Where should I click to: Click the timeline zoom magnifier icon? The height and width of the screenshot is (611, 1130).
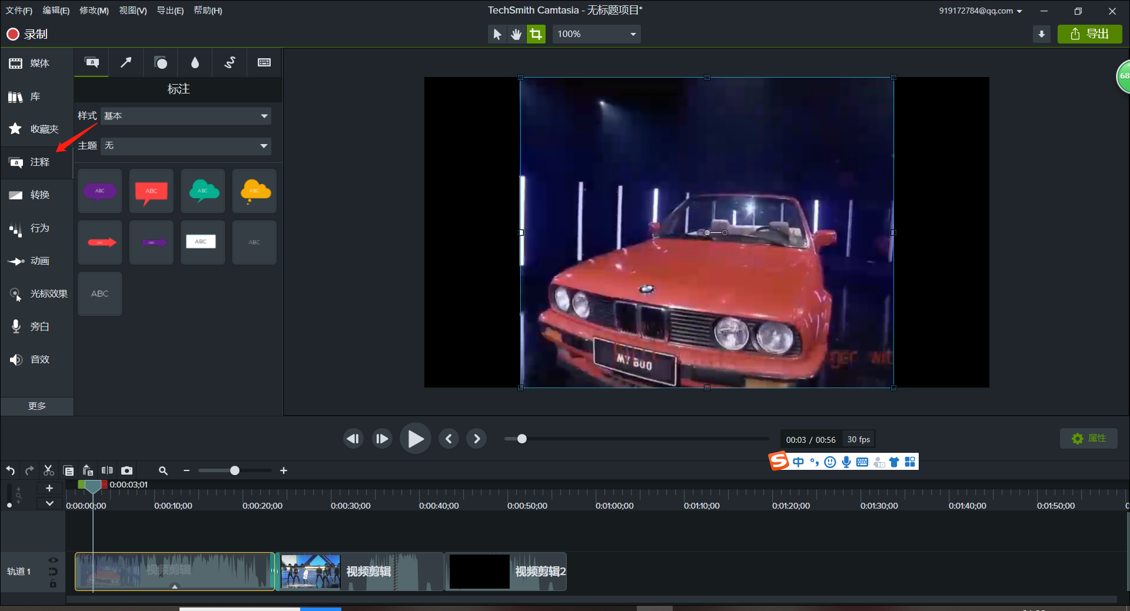click(163, 470)
